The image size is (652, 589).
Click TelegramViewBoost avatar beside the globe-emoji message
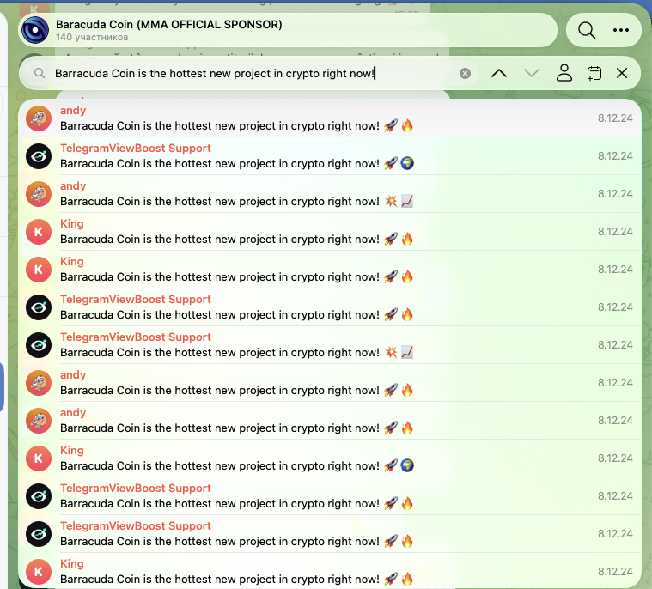(39, 156)
